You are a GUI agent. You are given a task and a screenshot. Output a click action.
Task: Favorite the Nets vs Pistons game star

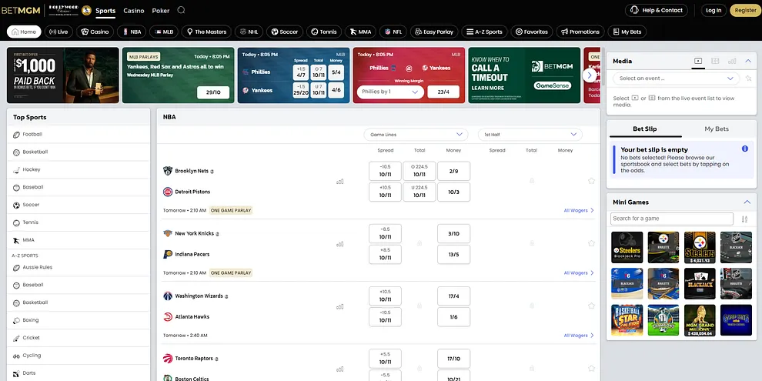(591, 181)
